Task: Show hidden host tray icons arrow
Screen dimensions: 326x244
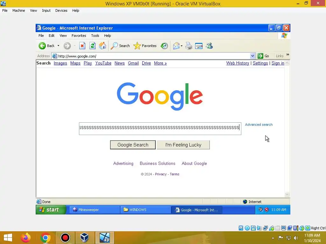Action: click(x=273, y=238)
